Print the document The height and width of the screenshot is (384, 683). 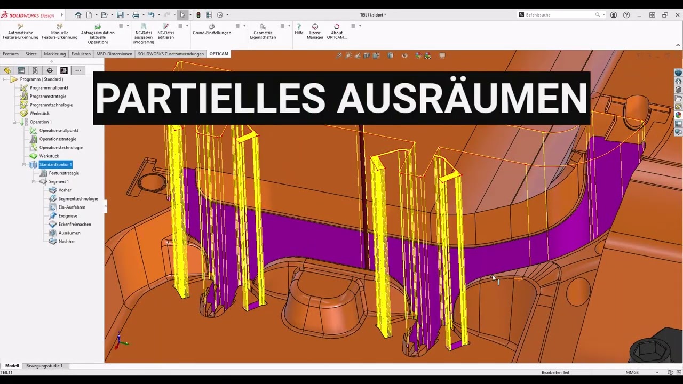point(136,15)
